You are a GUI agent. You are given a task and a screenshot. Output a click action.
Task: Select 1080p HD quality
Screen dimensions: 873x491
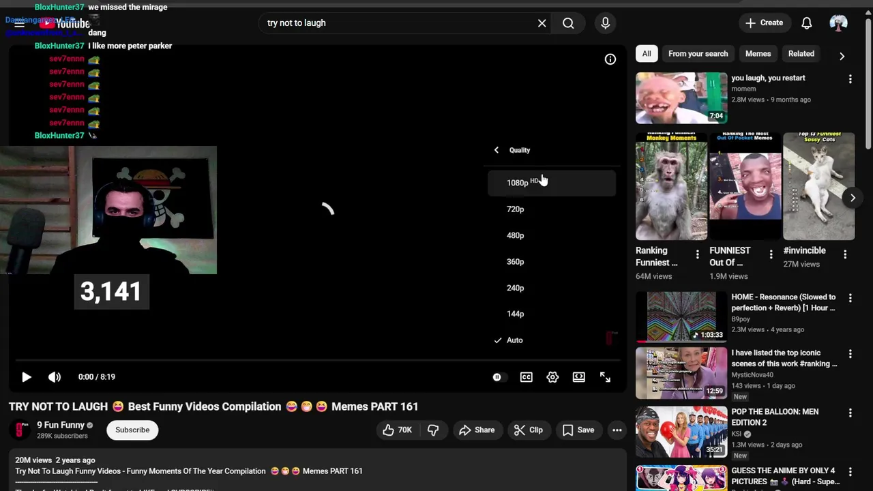(552, 183)
